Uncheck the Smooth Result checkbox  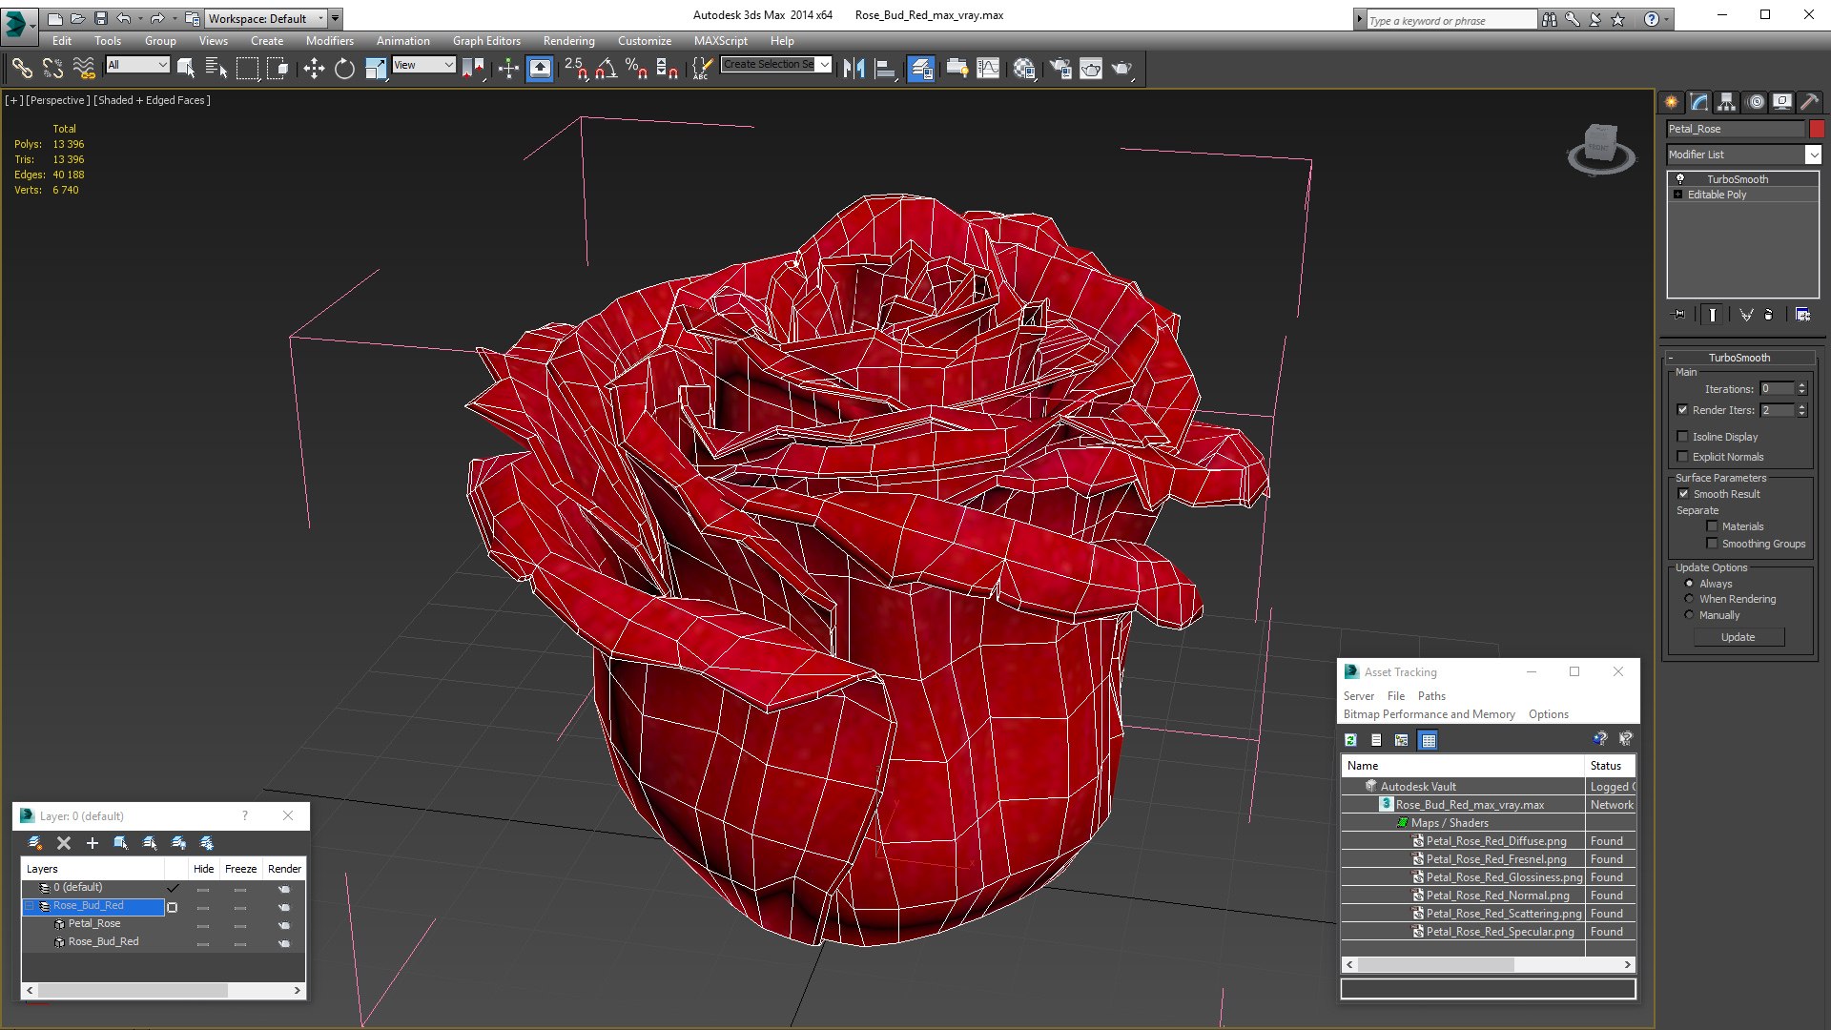[1683, 494]
